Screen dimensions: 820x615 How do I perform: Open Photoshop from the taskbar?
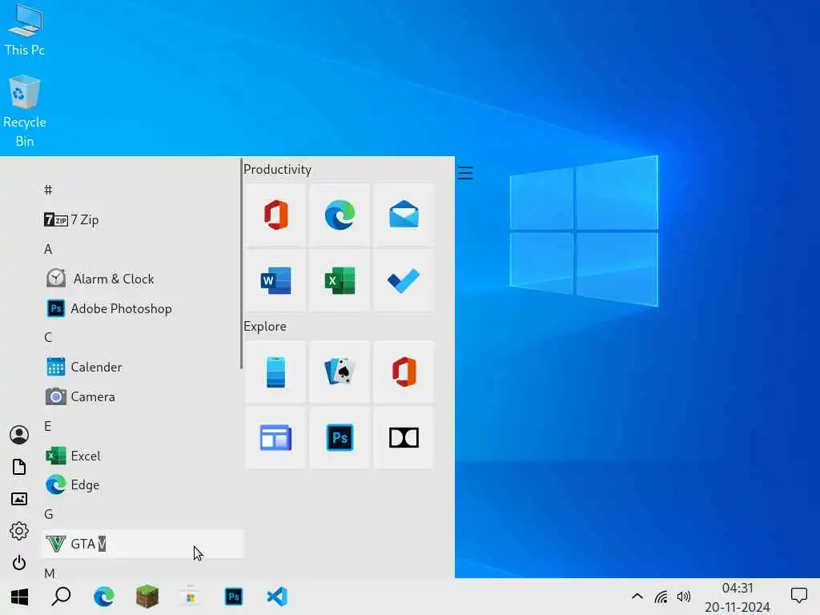(234, 597)
